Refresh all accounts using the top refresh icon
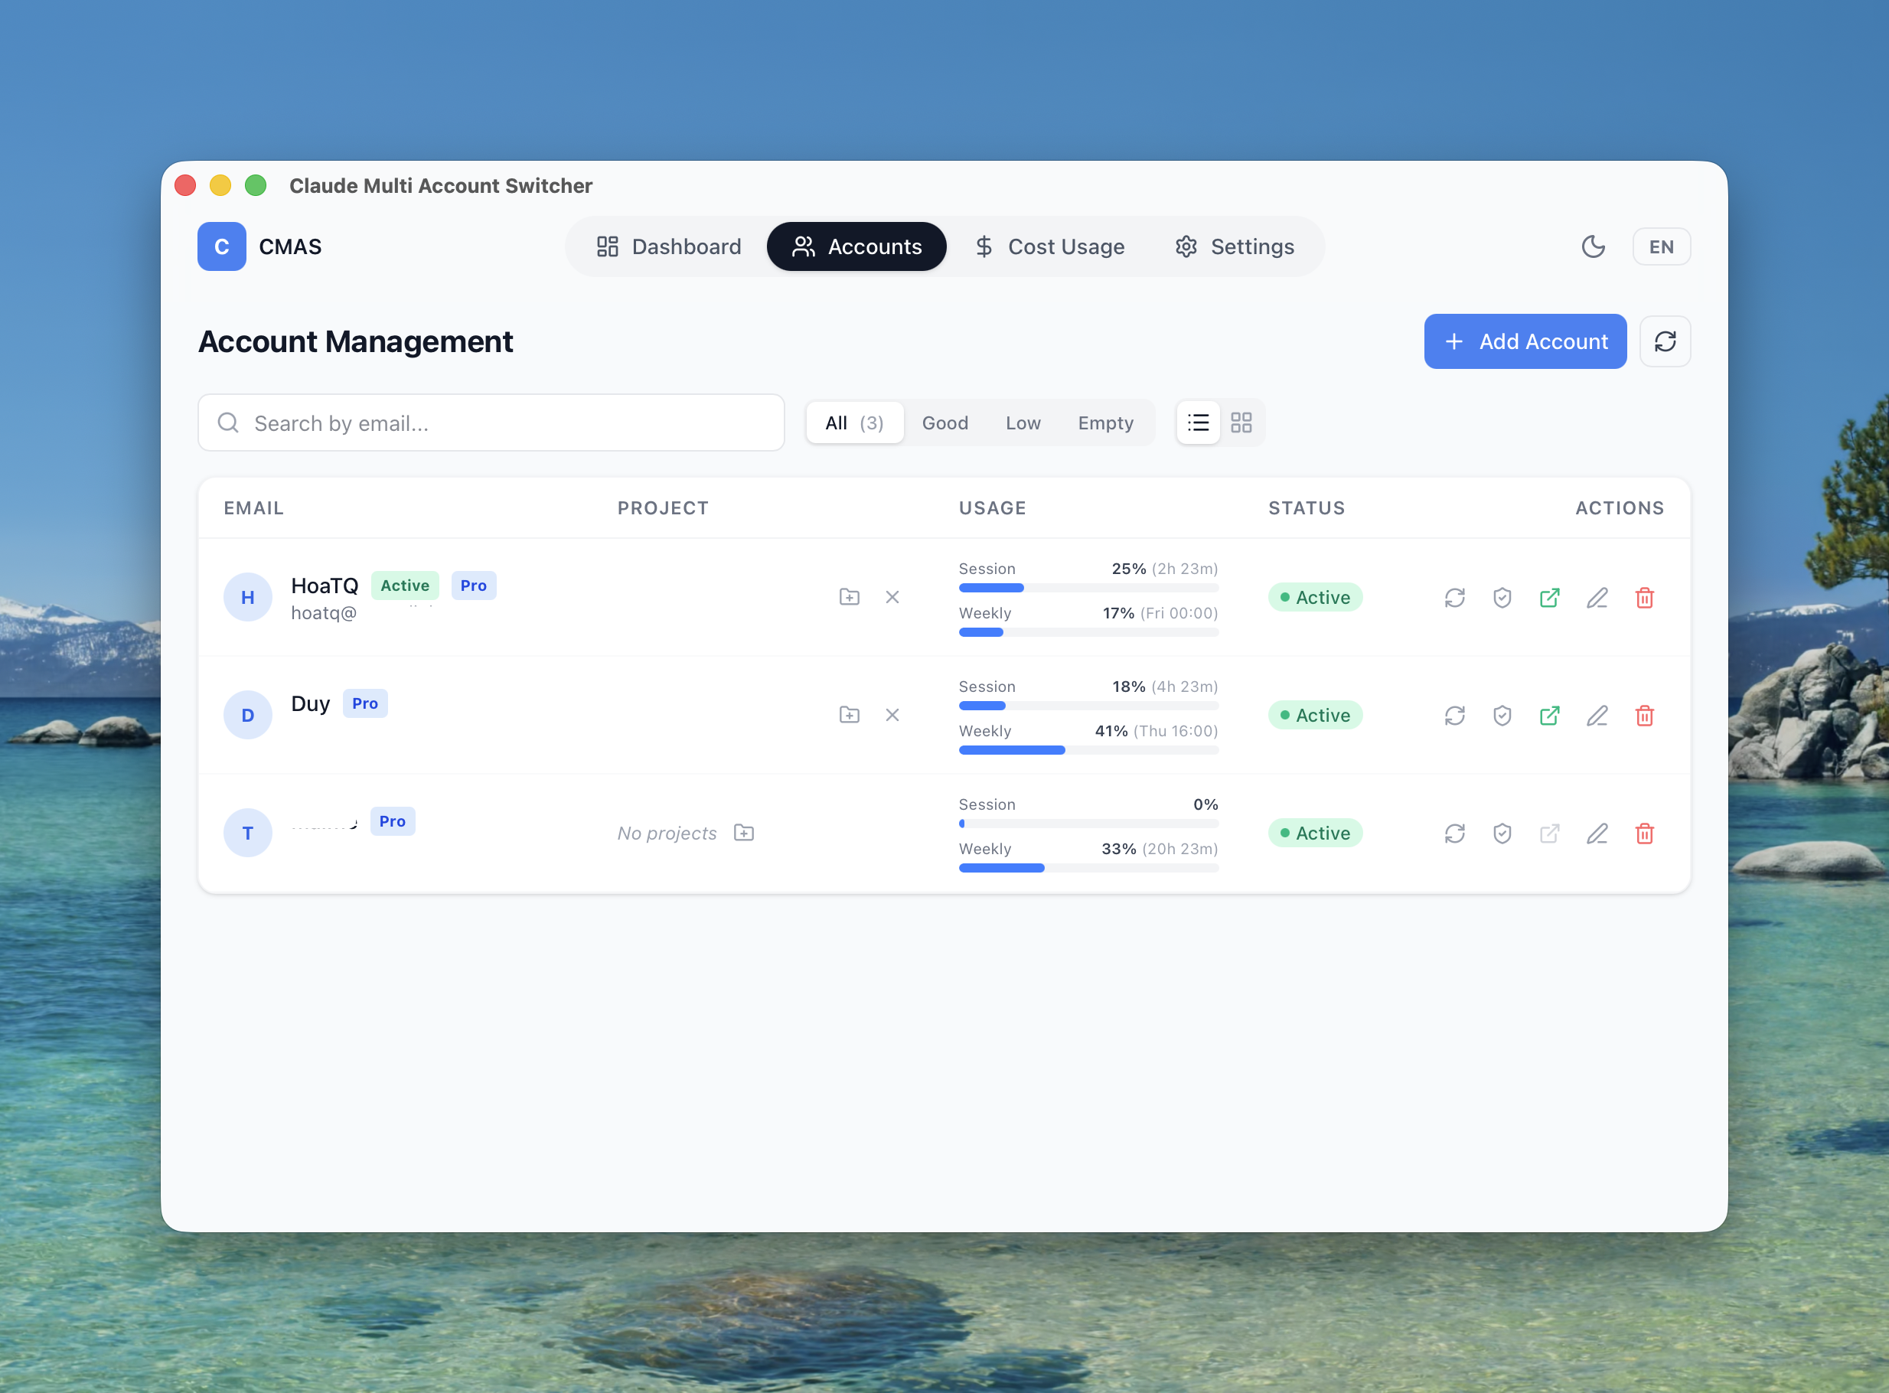Screen dimensions: 1889x1393 pyautogui.click(x=1665, y=341)
